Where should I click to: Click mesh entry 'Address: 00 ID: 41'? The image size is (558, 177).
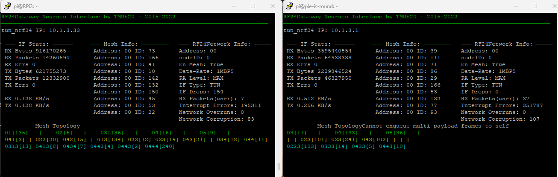[x=124, y=64]
